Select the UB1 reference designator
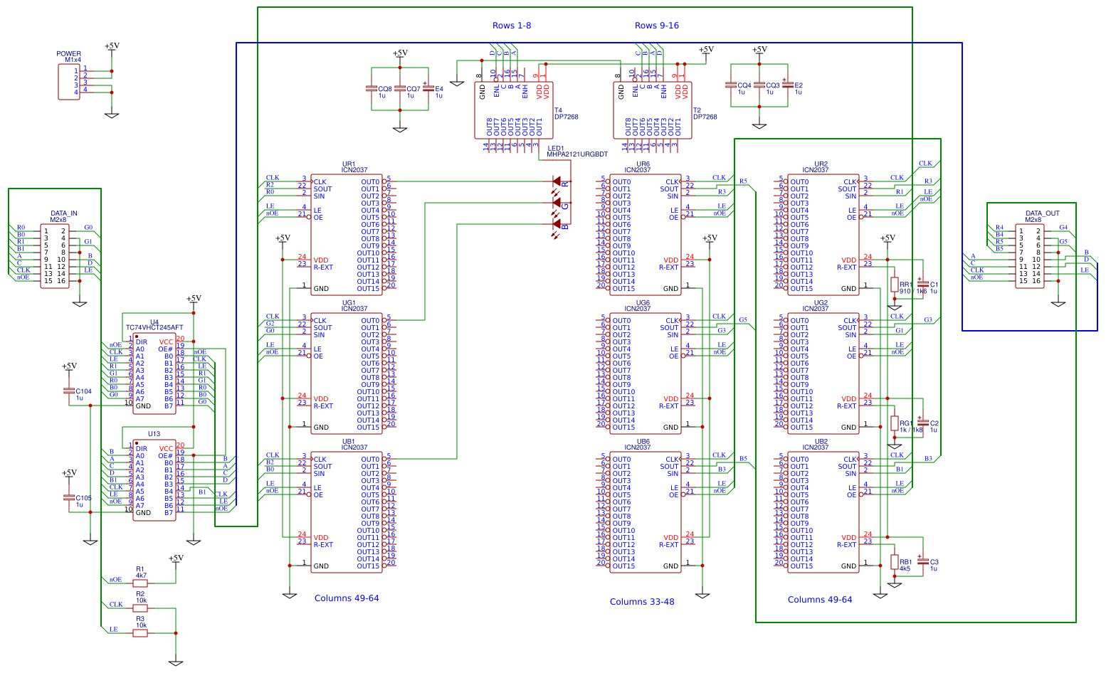This screenshot has height=673, width=1106. click(x=349, y=441)
